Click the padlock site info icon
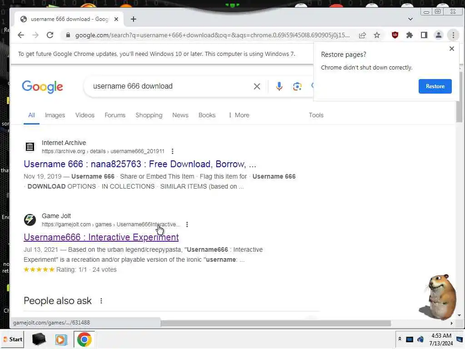Viewport: 465px width, 349px height. pos(68,35)
